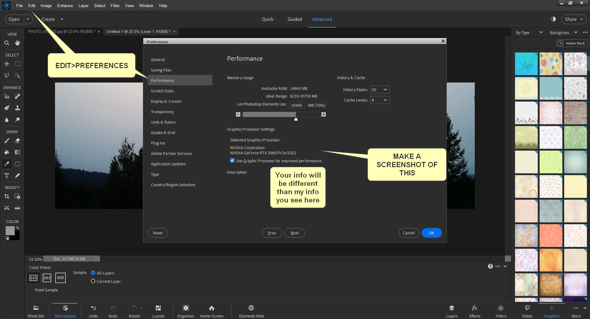Go to the Home Screen
The width and height of the screenshot is (590, 319).
click(x=212, y=311)
